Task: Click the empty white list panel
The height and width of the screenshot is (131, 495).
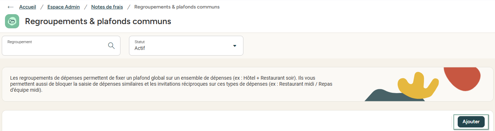Action: (227, 121)
